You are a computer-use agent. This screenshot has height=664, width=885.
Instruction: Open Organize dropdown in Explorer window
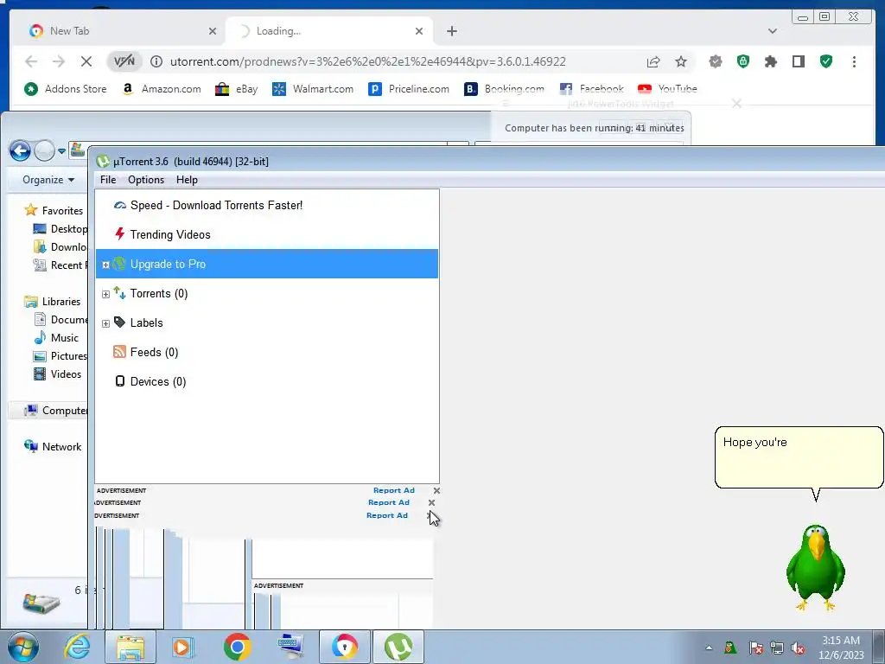pos(48,180)
